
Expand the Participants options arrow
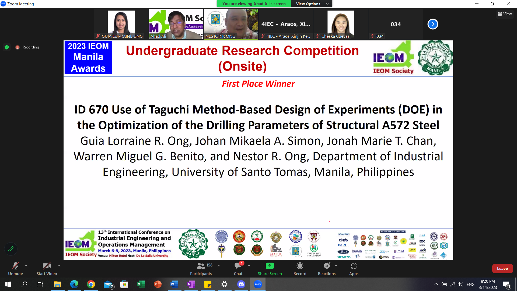pyautogui.click(x=219, y=266)
